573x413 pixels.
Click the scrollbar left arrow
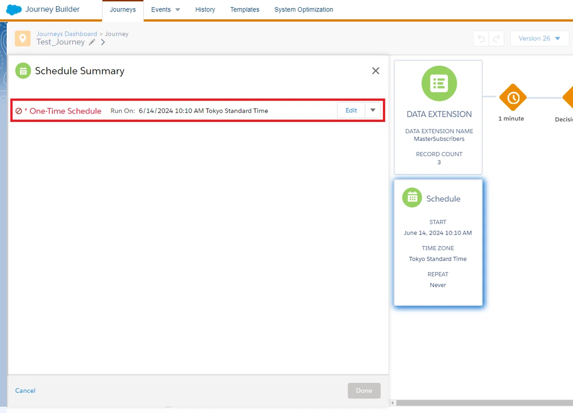pyautogui.click(x=393, y=403)
